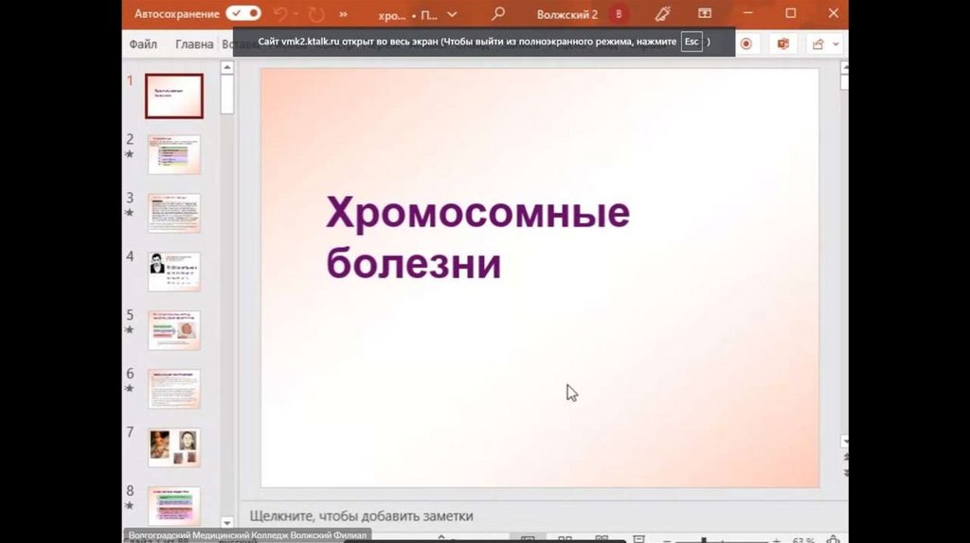Screen dimensions: 970x543
Task: Expand the quick access toolbar overflow chevrons
Action: (342, 15)
